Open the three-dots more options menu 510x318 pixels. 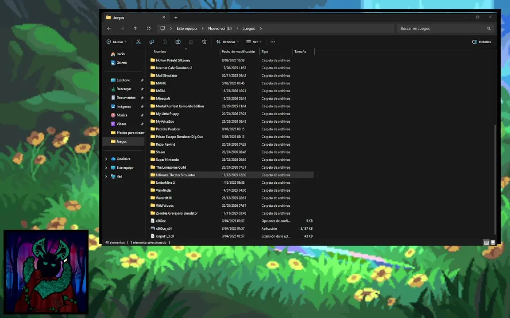pyautogui.click(x=273, y=42)
